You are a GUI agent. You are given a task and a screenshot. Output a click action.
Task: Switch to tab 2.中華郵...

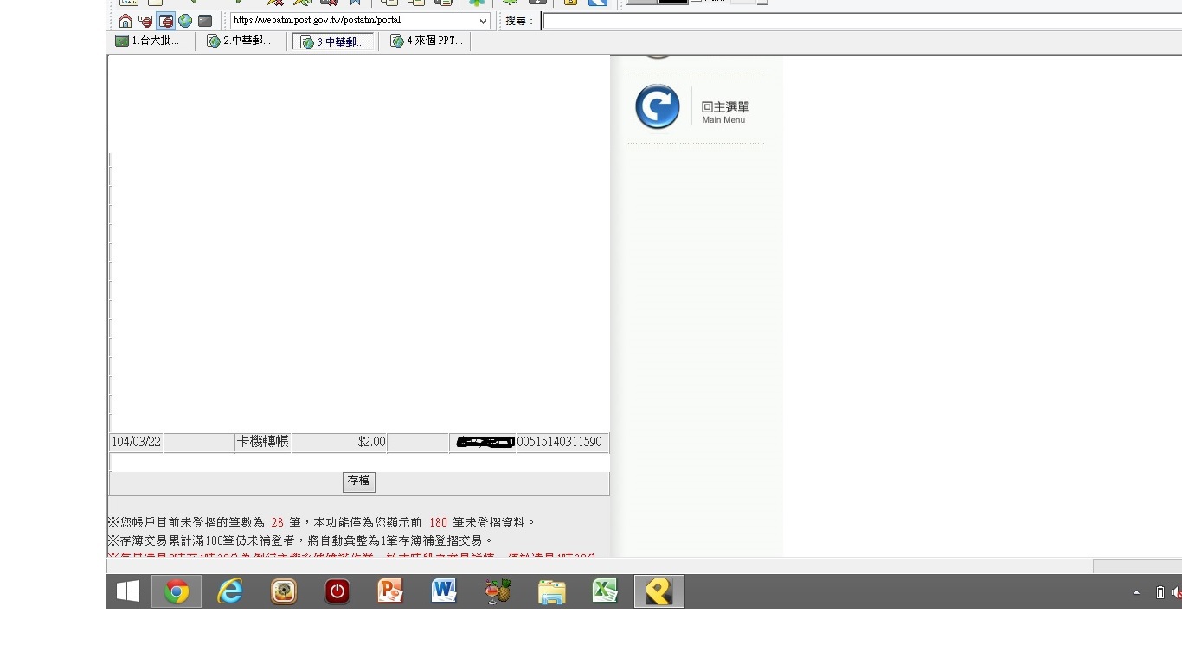click(240, 41)
